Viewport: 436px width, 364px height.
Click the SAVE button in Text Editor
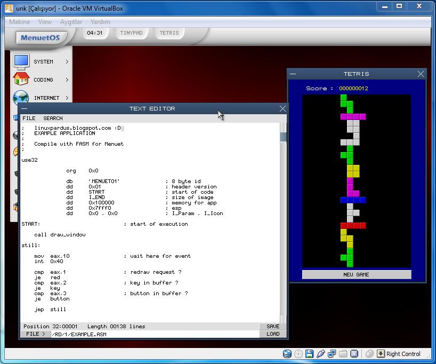pos(273,326)
